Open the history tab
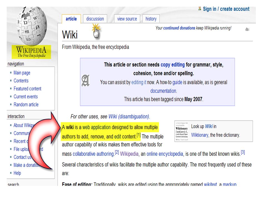 coord(151,19)
